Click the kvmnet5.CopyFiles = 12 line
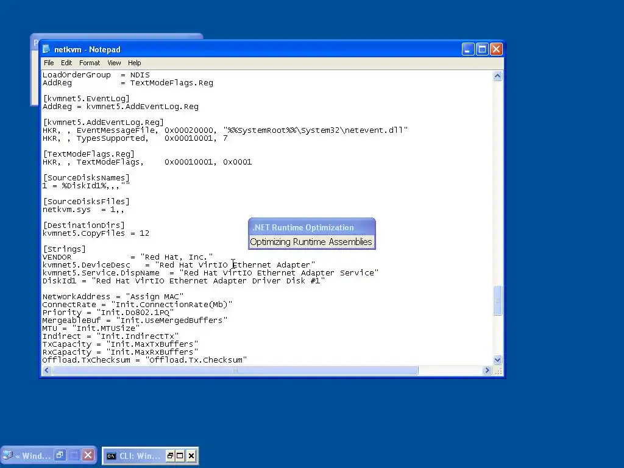The image size is (624, 468). [96, 233]
